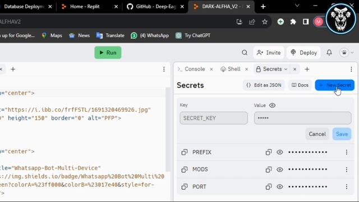Copy the PREFIX secret value
The width and height of the screenshot is (359, 202).
point(269,152)
